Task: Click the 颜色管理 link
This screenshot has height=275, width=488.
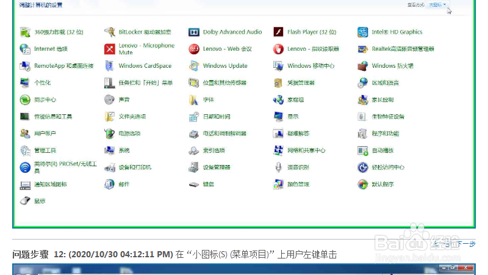Action: pos(298,185)
